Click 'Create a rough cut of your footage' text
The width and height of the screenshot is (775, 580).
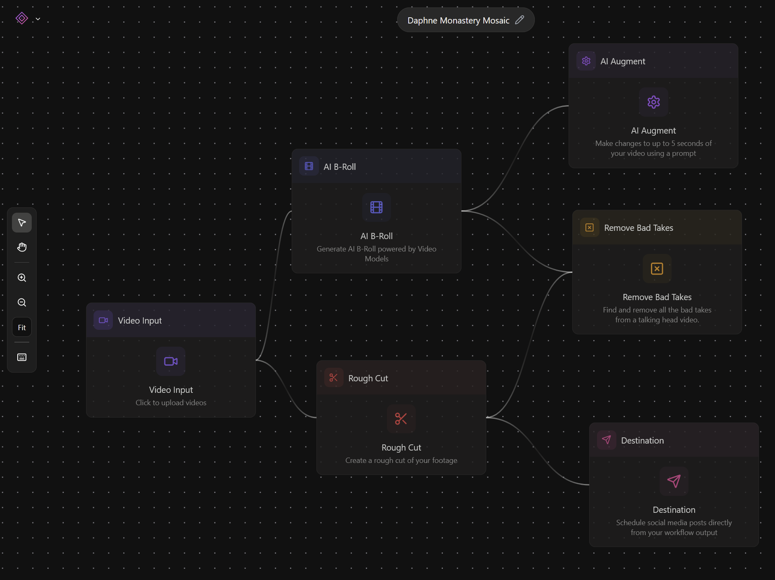pos(401,460)
